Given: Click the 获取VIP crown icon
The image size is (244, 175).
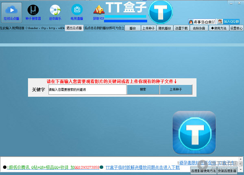Looking at the screenshot, I should (98, 10).
